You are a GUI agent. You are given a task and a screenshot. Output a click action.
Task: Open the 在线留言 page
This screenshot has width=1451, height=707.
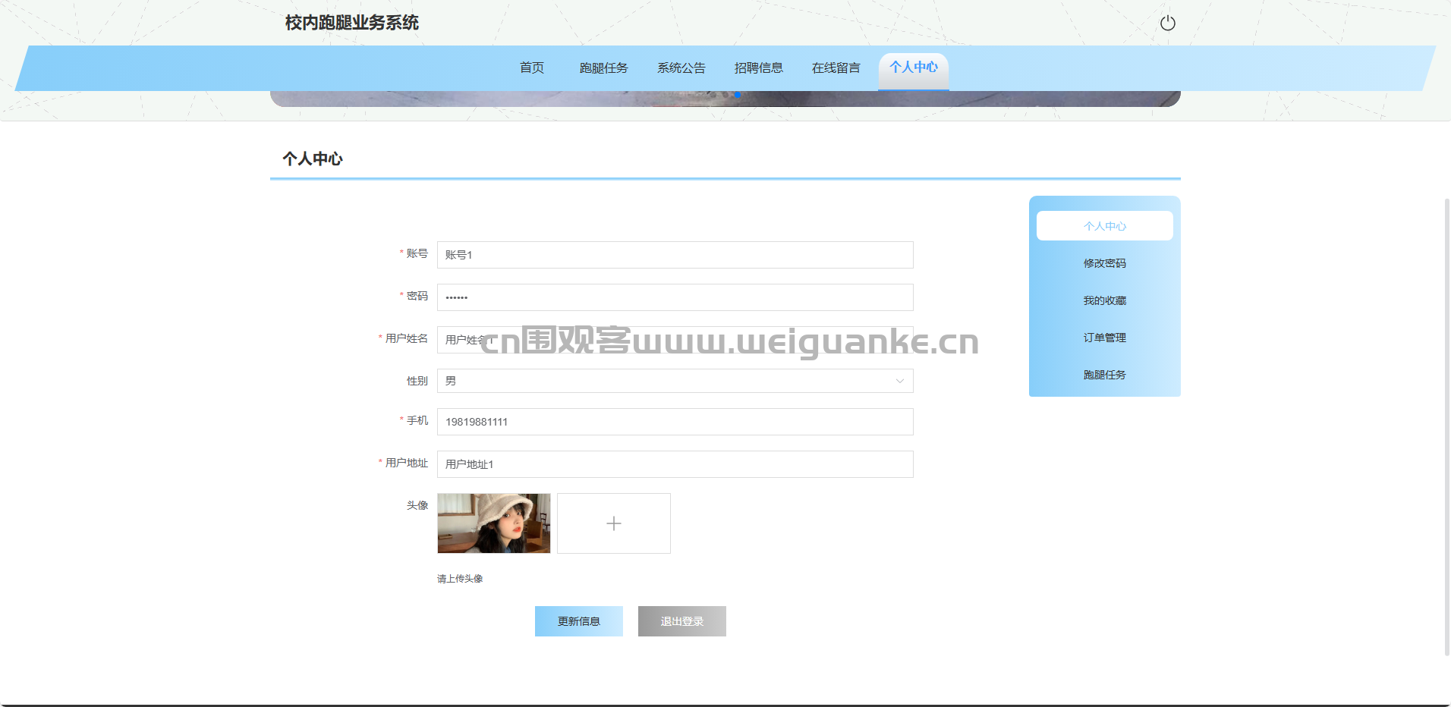[836, 68]
